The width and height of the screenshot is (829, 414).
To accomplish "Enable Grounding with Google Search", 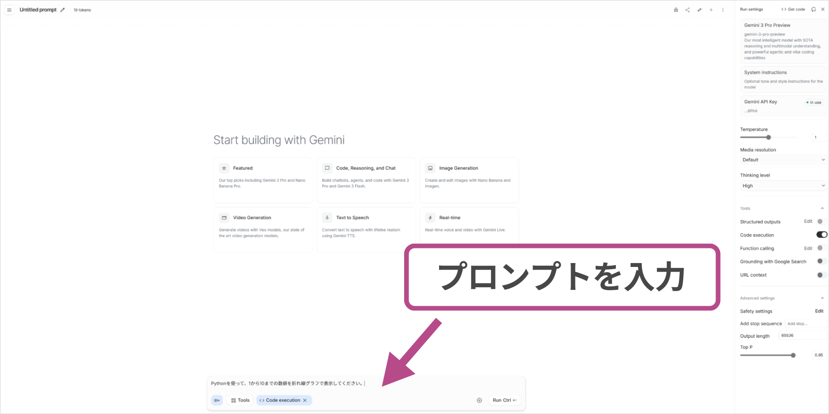I will point(821,261).
